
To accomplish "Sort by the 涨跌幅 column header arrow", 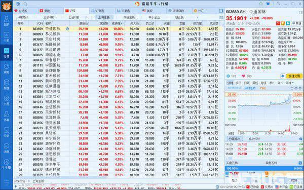I will click(122, 23).
